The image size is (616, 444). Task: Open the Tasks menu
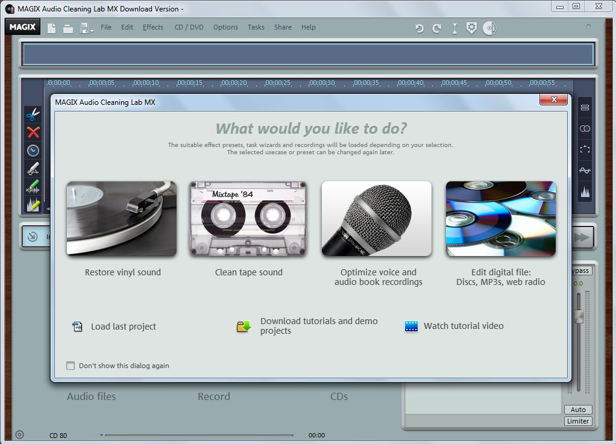[256, 27]
